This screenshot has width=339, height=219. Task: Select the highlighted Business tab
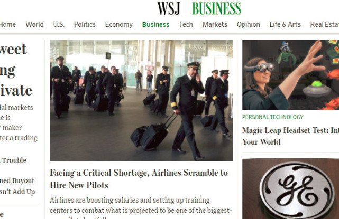tap(155, 24)
